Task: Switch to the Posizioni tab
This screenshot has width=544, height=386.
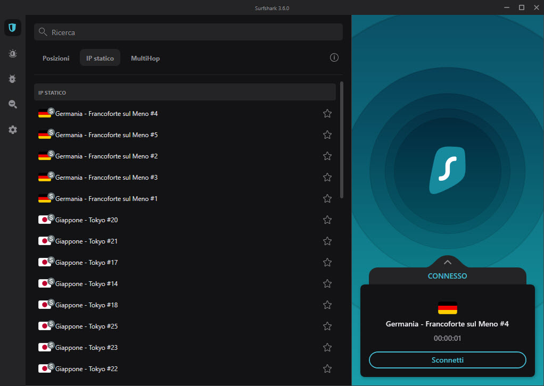Action: tap(56, 58)
